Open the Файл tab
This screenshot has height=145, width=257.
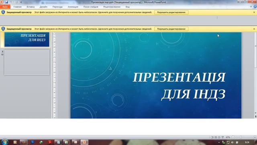pos(5,7)
